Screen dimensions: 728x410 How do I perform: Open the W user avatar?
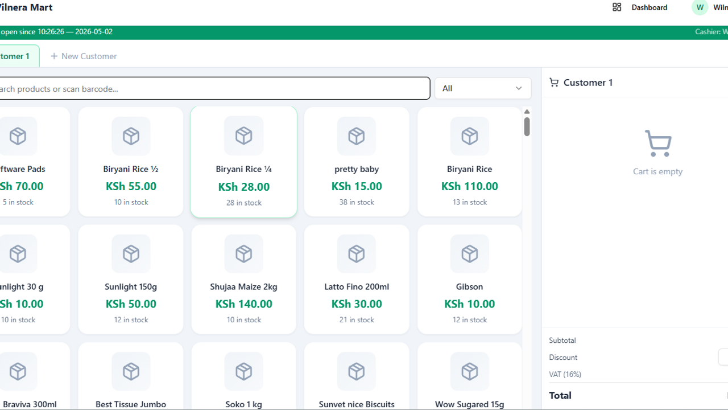700,7
